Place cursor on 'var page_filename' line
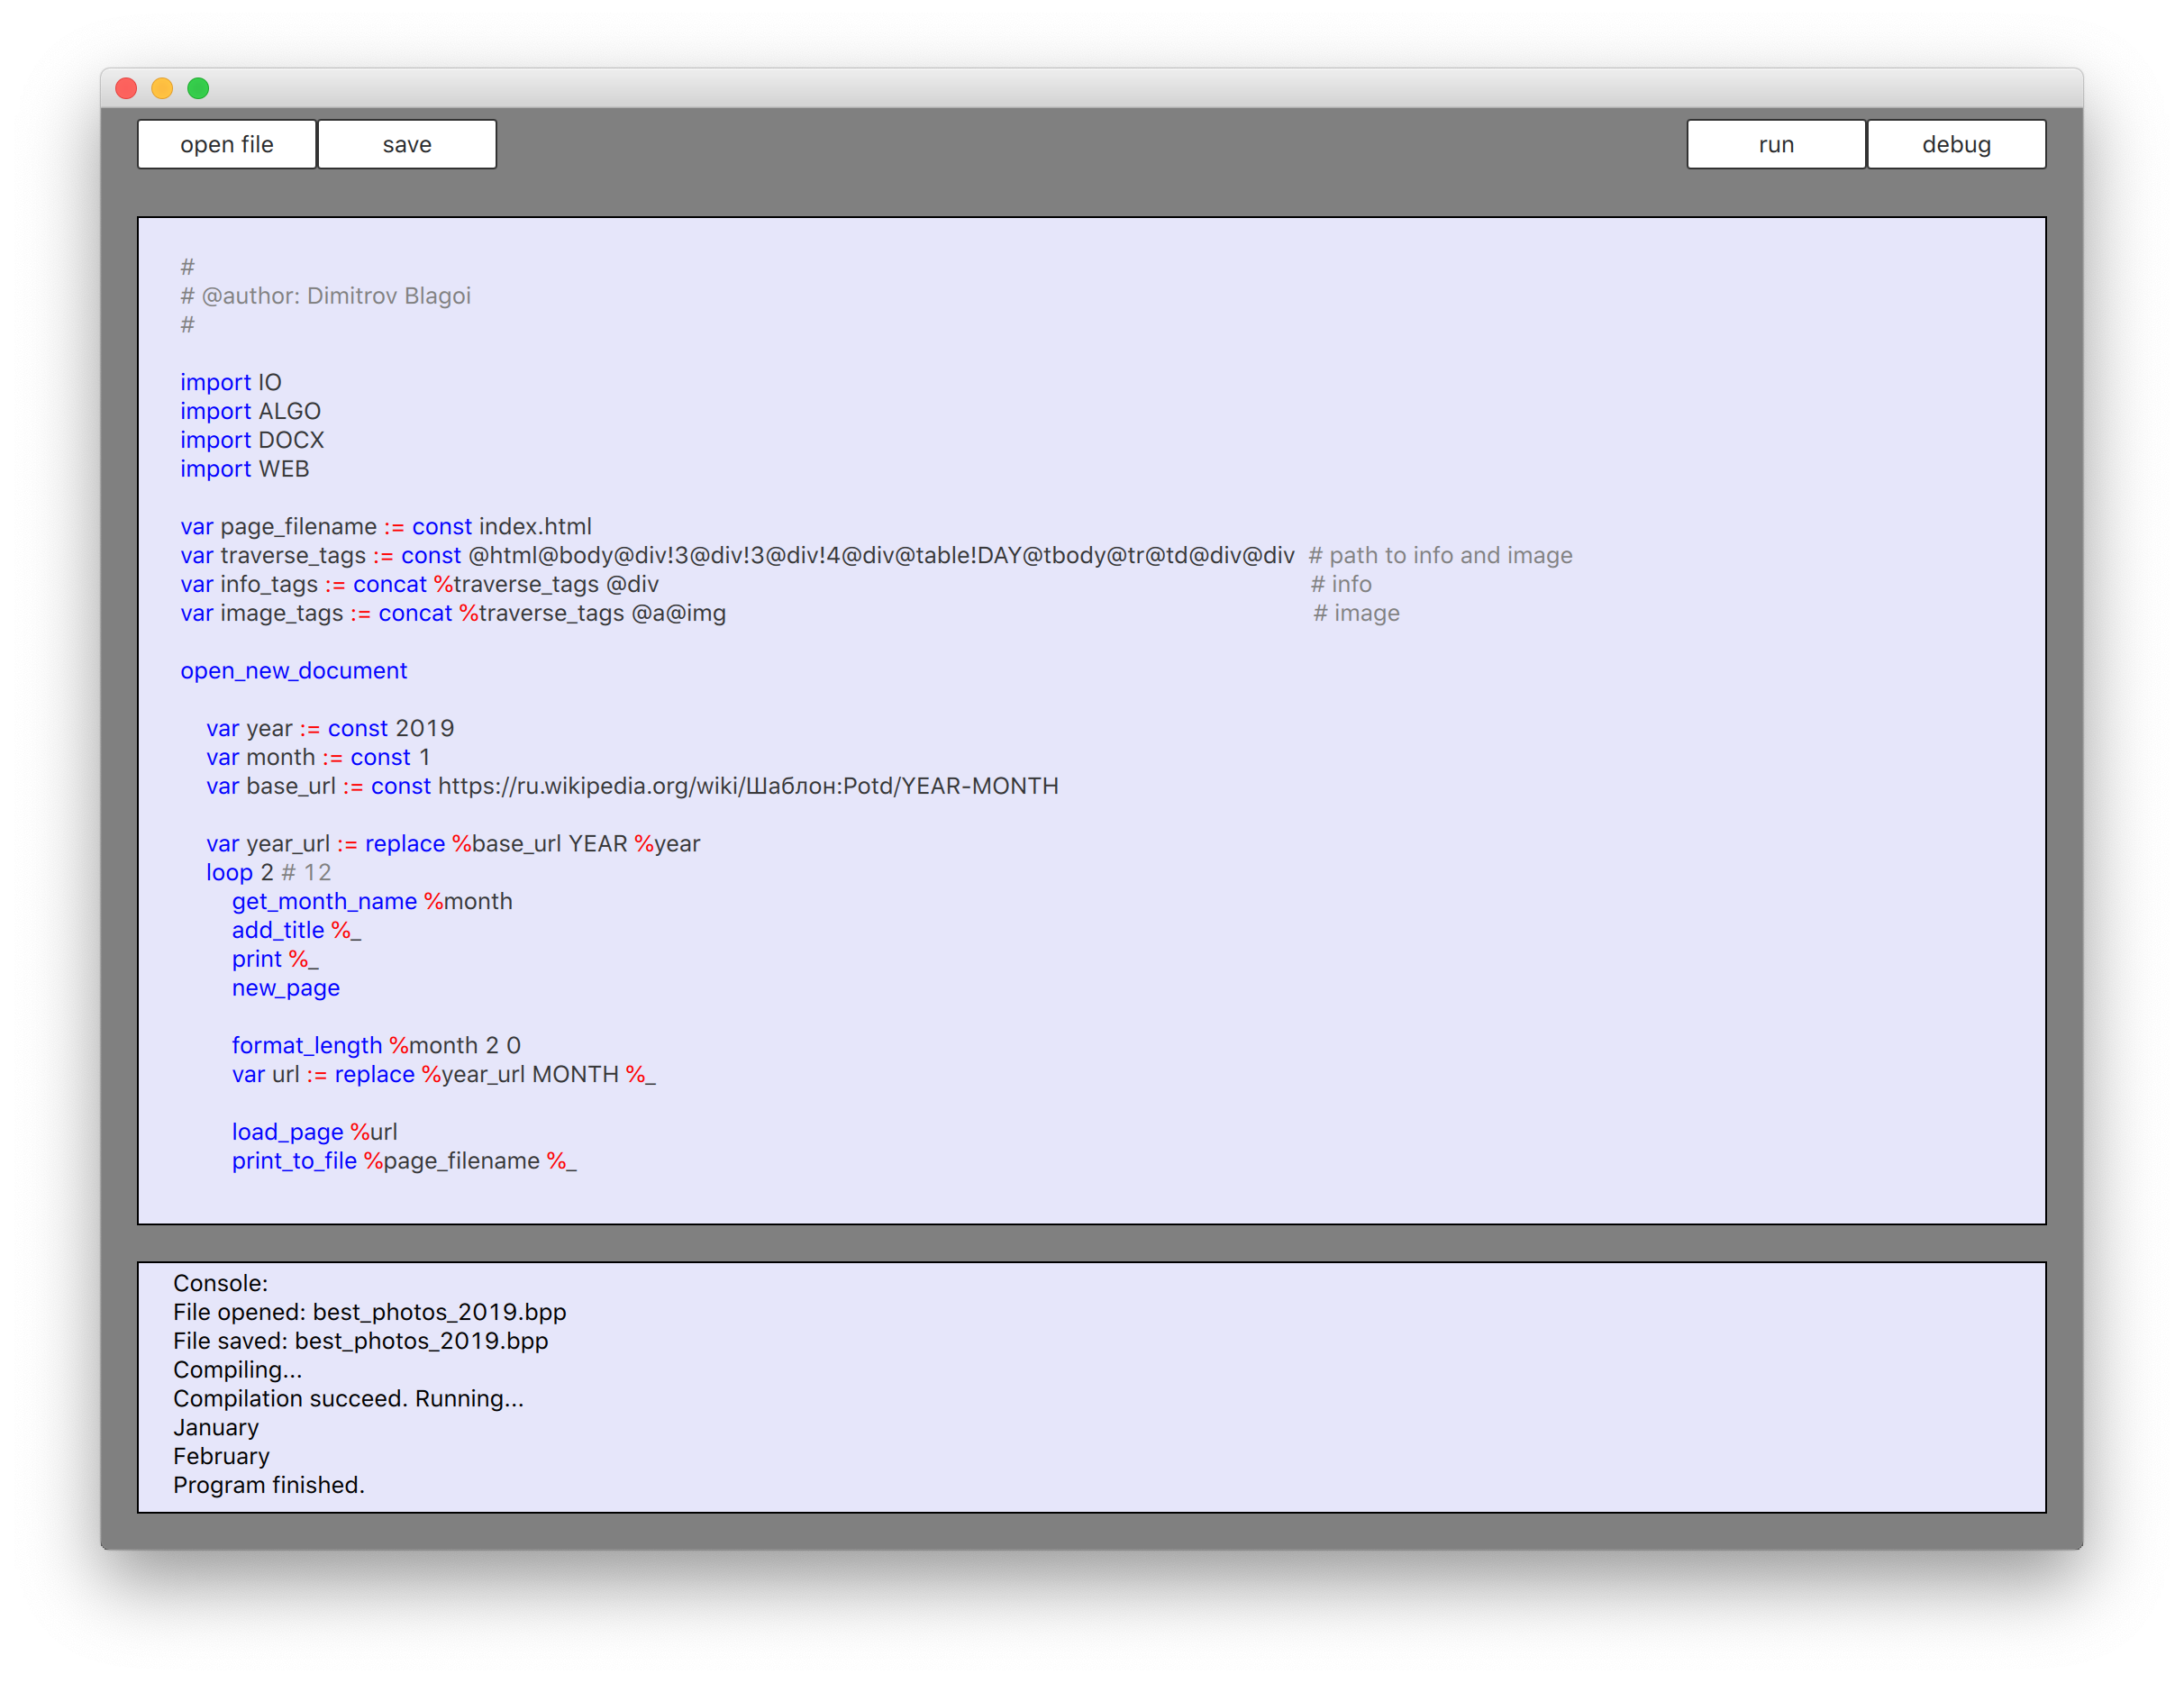This screenshot has height=1683, width=2184. point(386,527)
